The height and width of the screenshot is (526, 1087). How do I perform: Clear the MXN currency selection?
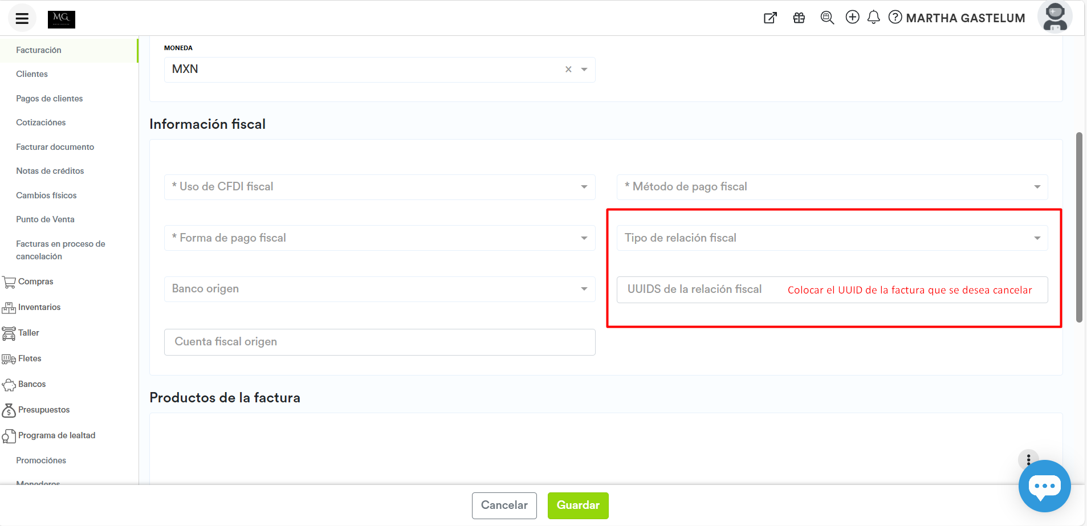click(568, 70)
